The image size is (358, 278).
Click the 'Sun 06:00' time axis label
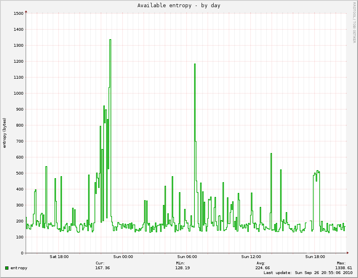point(187,257)
